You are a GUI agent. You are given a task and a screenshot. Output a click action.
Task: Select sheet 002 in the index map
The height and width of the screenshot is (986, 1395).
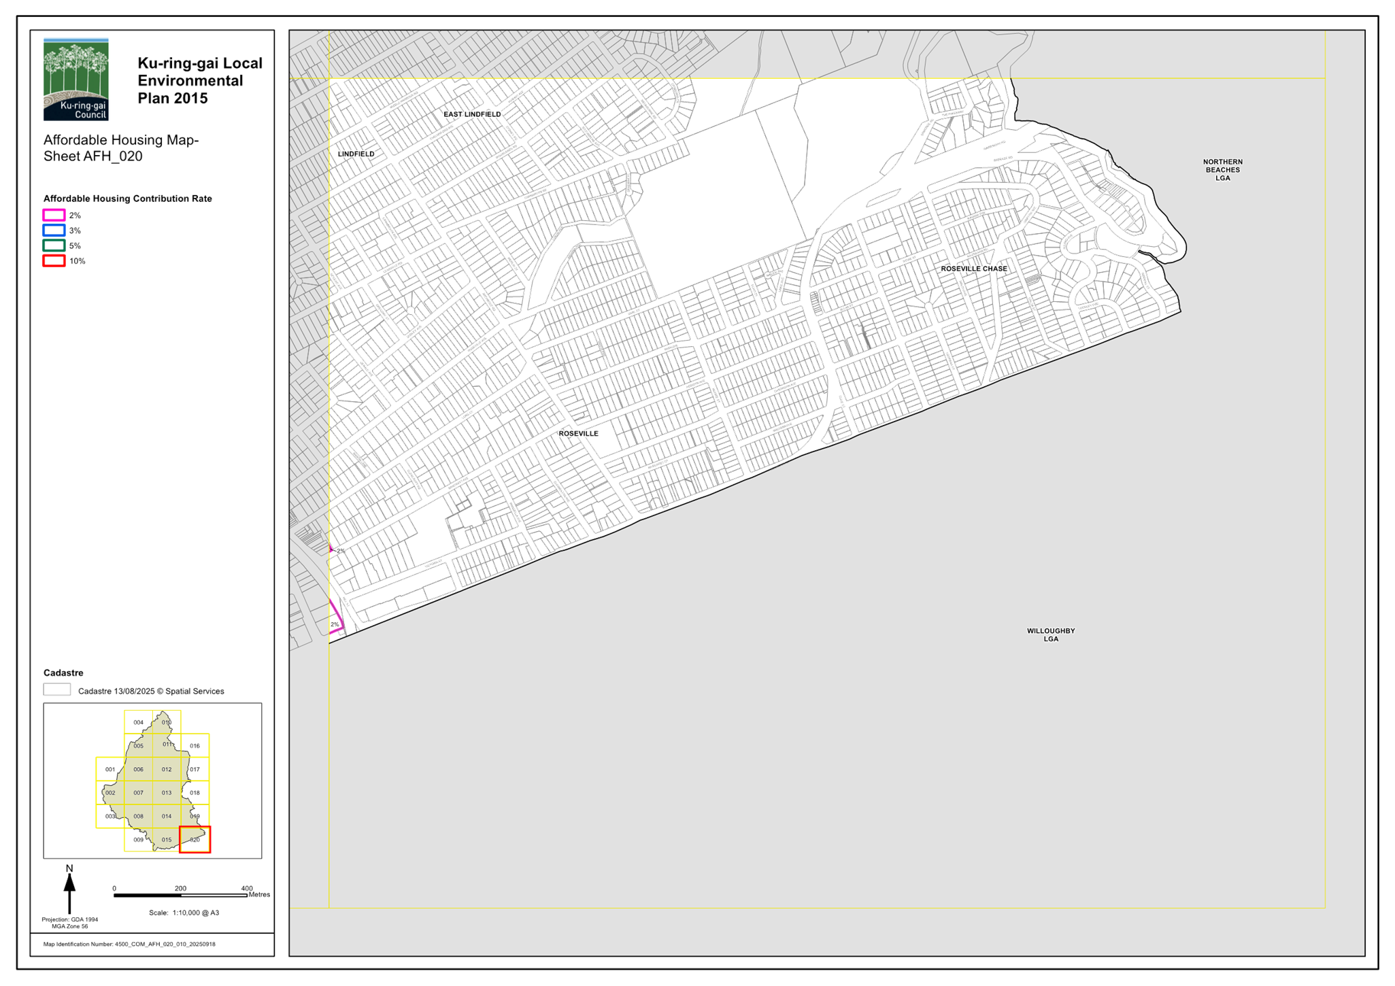(x=110, y=793)
